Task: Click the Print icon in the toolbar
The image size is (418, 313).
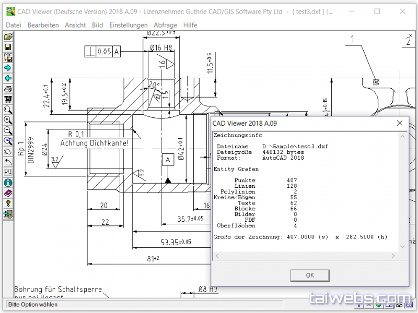Action: click(x=8, y=89)
